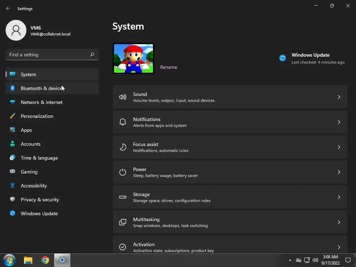Viewport: 356px width, 267px height.
Task: Click the Privacy & security shield icon
Action: 13,199
